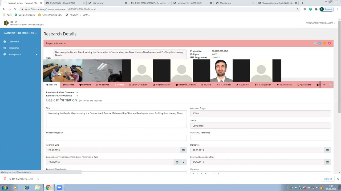Open the browser Extensions puzzle icon
The width and height of the screenshot is (341, 191).
click(x=316, y=9)
